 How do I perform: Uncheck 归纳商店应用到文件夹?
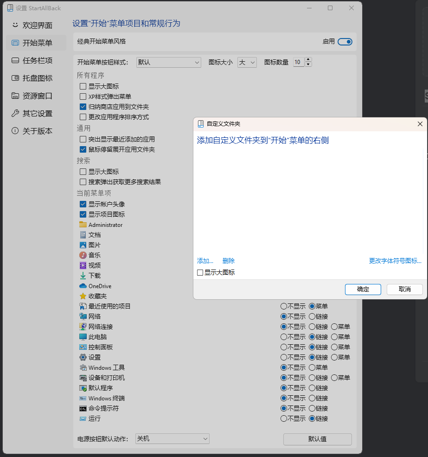pyautogui.click(x=83, y=107)
